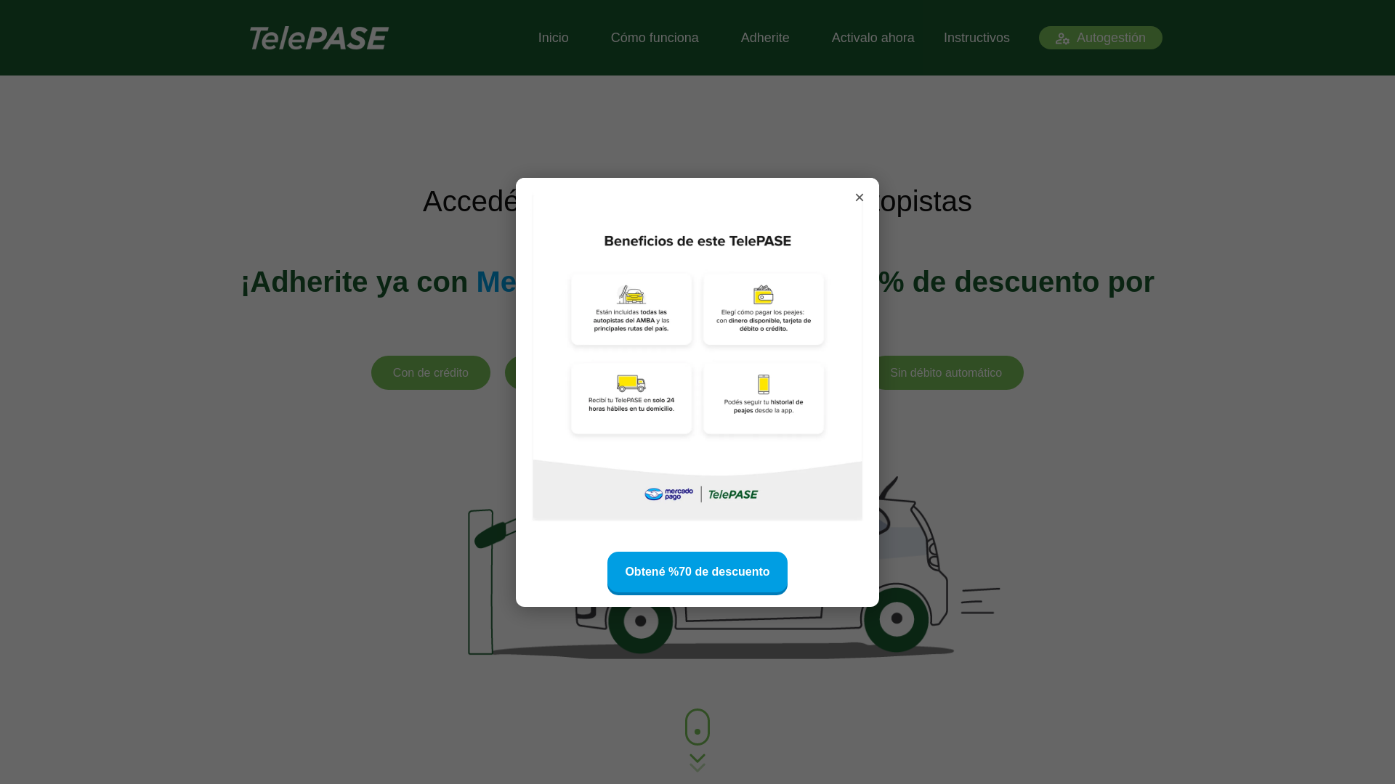Close the benefits popup with the X
Screen dimensions: 1395x784
[860, 197]
